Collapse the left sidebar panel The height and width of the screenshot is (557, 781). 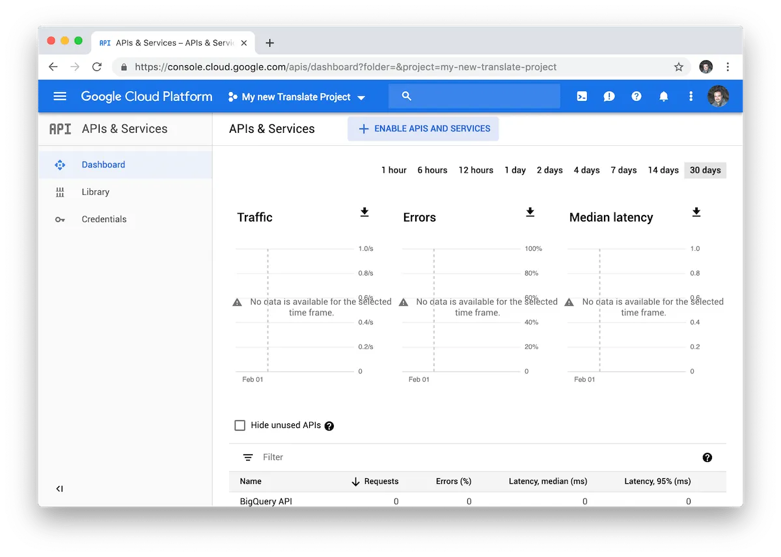(x=59, y=489)
